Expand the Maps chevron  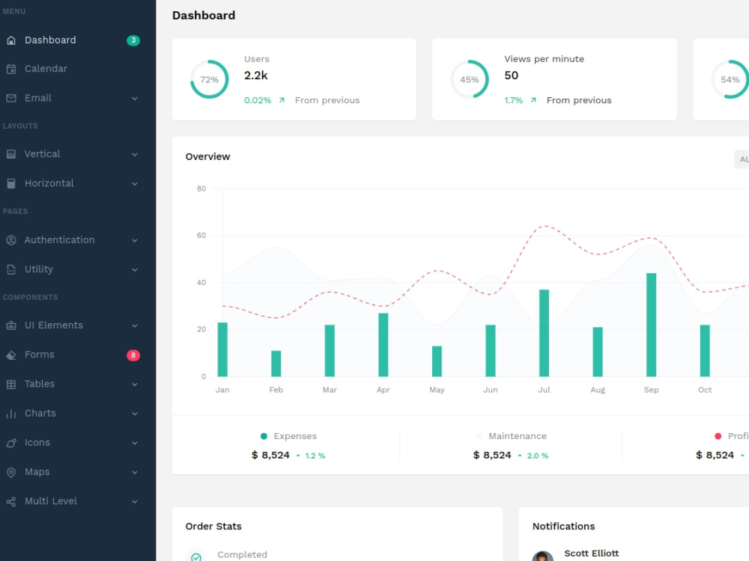tap(135, 473)
